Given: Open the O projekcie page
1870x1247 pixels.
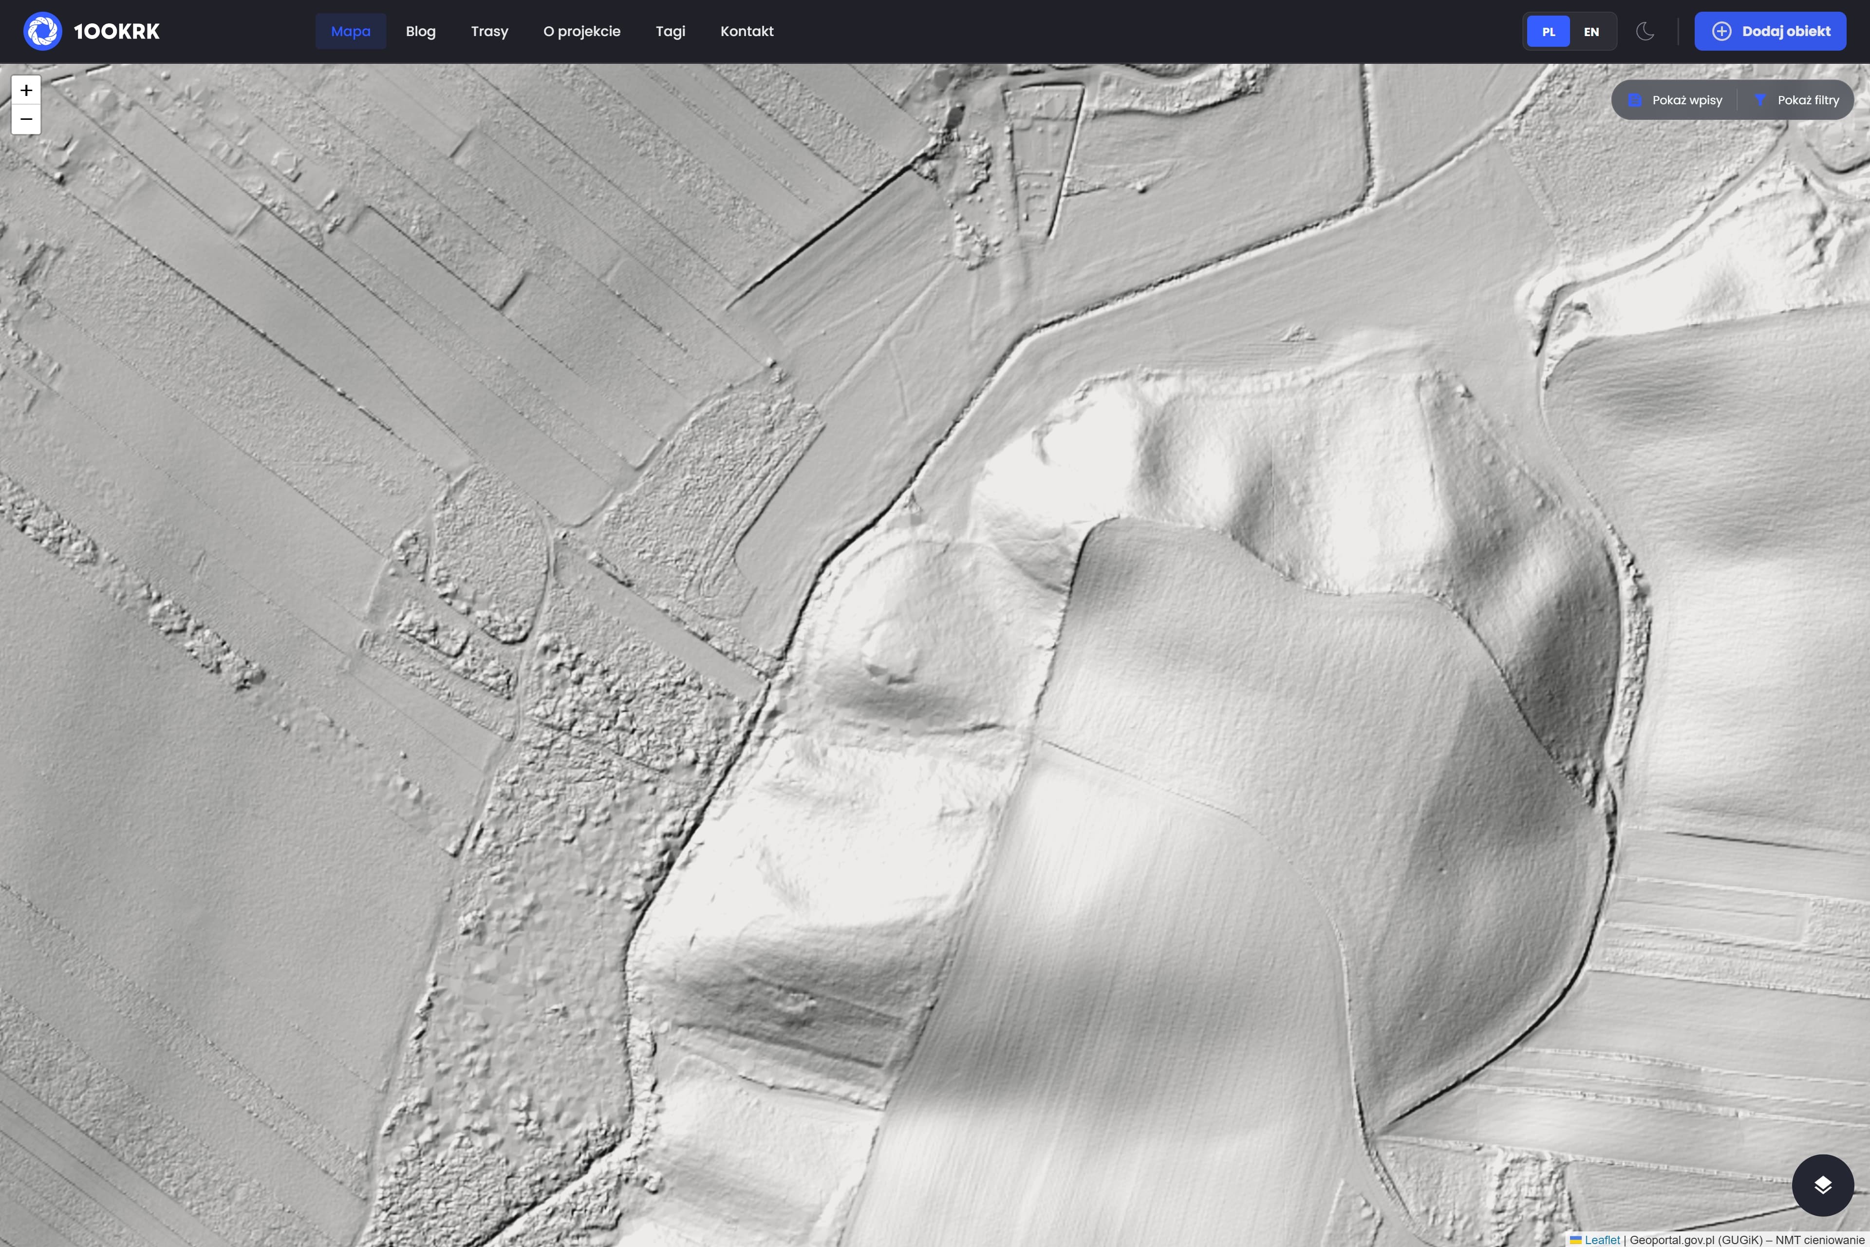Looking at the screenshot, I should [582, 31].
